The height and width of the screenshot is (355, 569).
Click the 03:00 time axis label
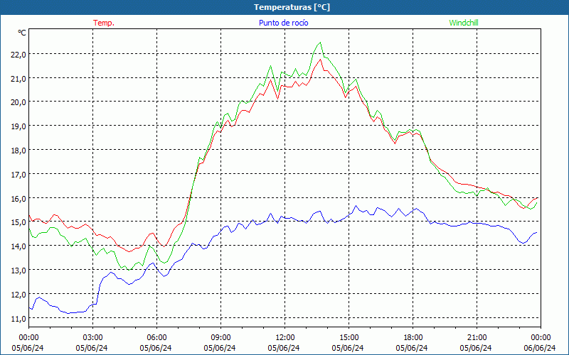93,338
